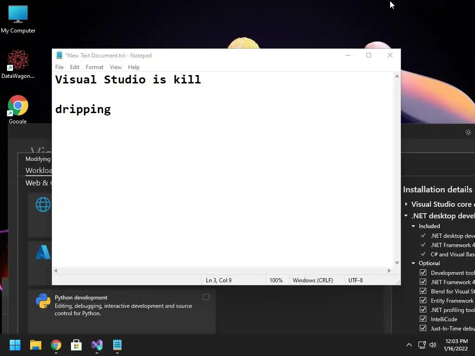Screen dimensions: 475x356
Task: Click 'Installation details' heading
Action: 437,190
